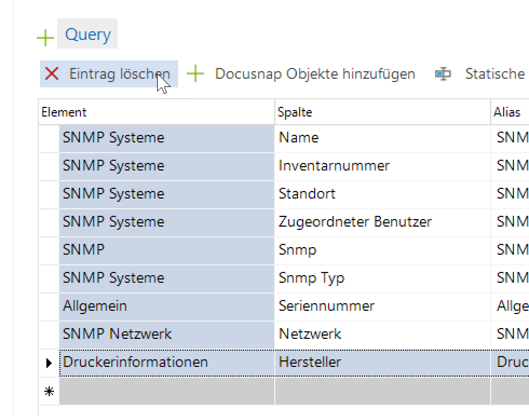Click the red X delete entry icon
The height and width of the screenshot is (416, 529).
coord(52,74)
